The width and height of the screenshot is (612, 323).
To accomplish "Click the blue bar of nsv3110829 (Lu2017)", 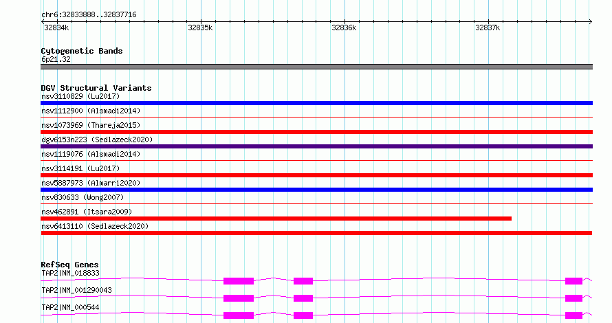I will [316, 103].
